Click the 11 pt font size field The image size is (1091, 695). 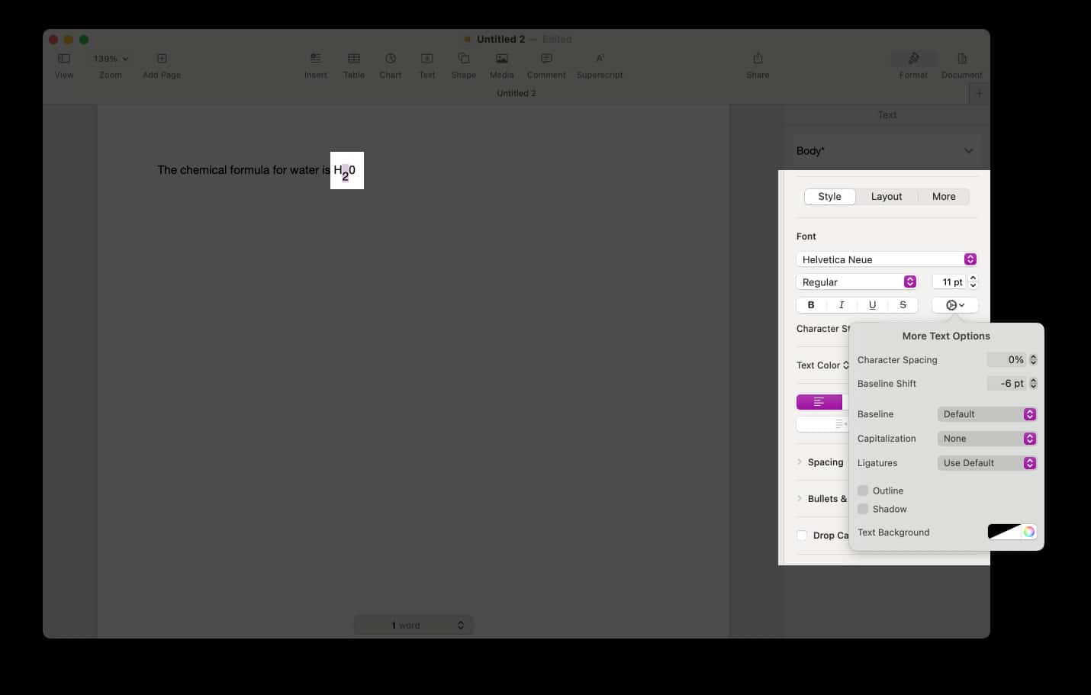[949, 282]
